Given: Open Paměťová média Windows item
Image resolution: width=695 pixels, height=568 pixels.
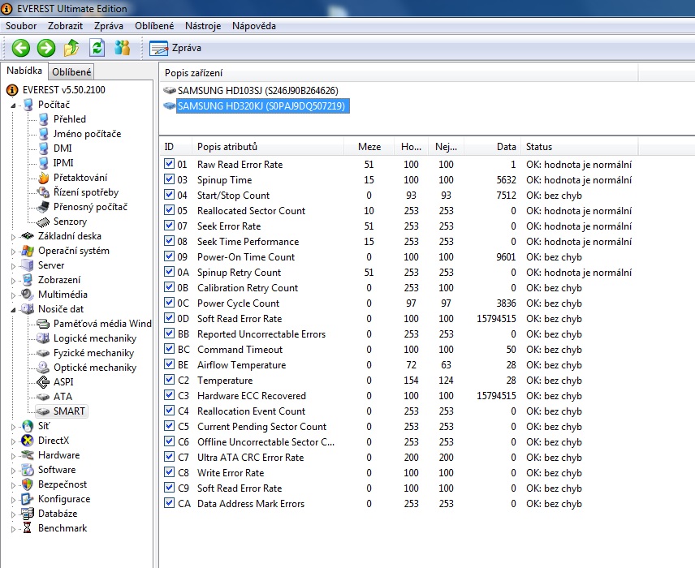Looking at the screenshot, I should click(x=94, y=324).
